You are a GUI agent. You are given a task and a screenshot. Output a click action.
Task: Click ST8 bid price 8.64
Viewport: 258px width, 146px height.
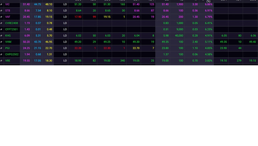click(x=79, y=11)
